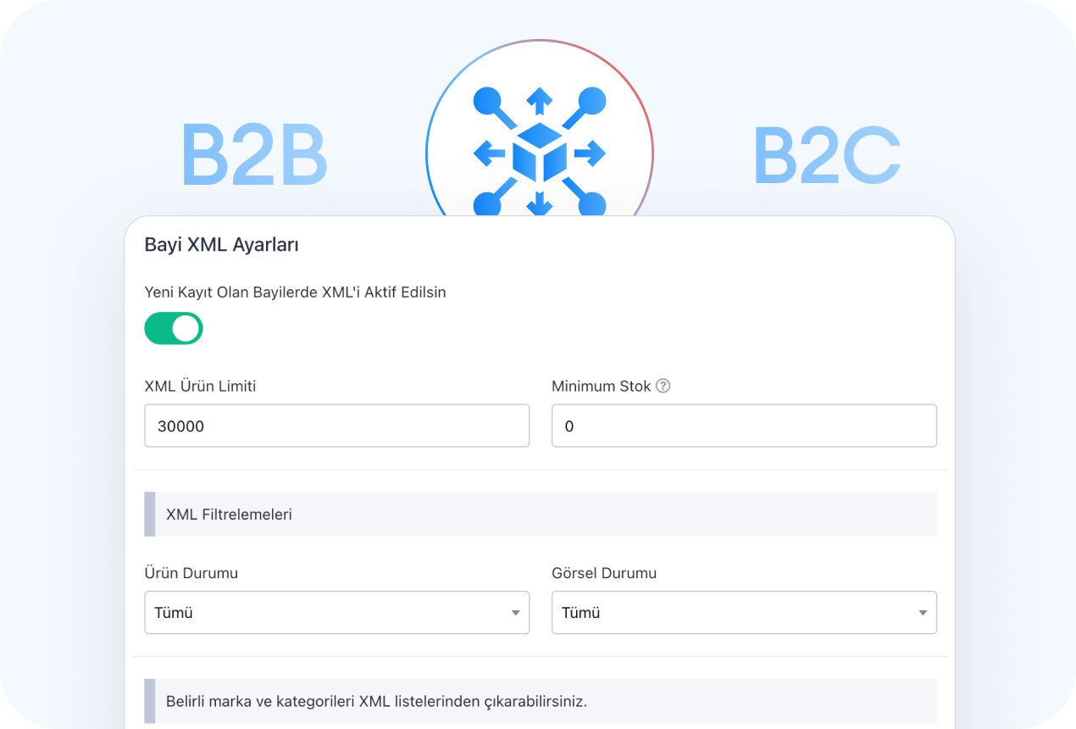This screenshot has width=1076, height=729.
Task: Click the "XML Ürün Limiti" label
Action: (x=201, y=386)
